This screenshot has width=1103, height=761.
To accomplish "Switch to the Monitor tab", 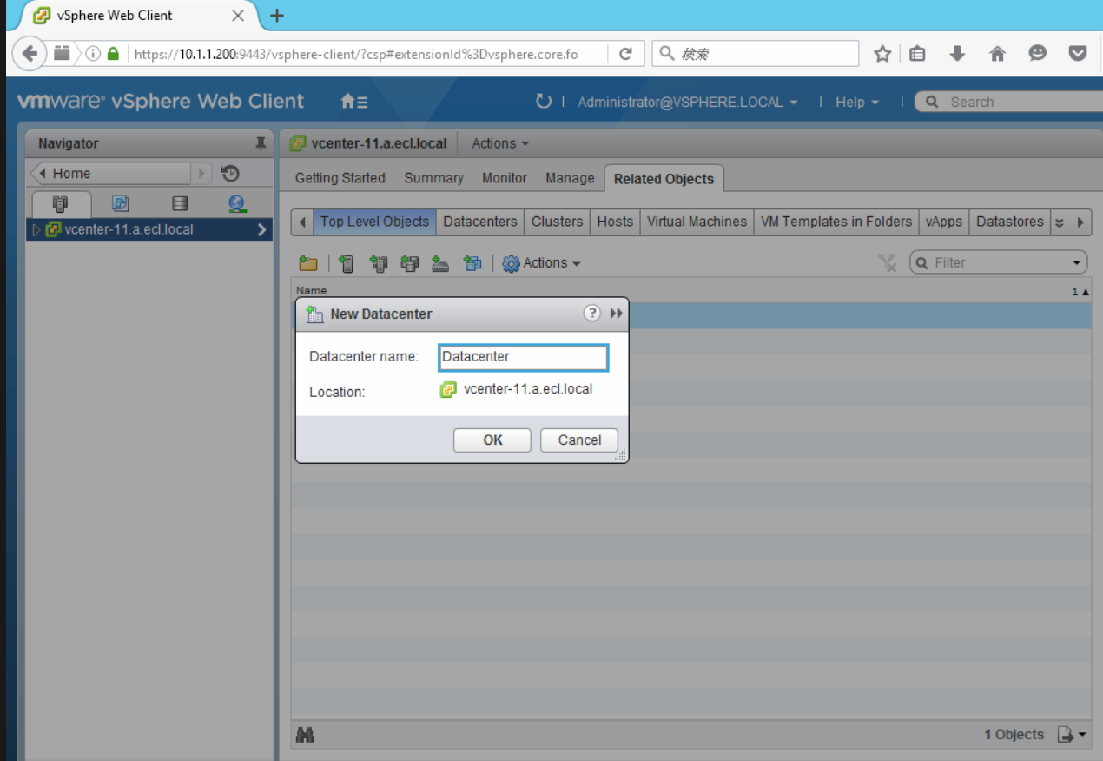I will pos(505,178).
